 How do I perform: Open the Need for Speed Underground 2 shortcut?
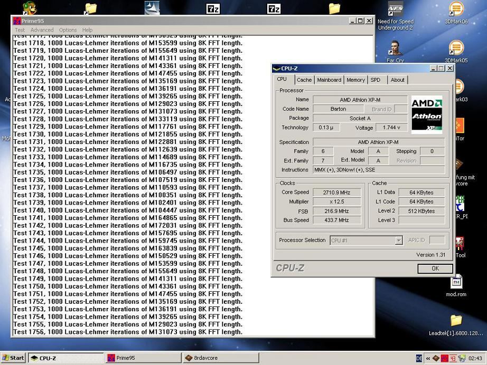pyautogui.click(x=396, y=15)
